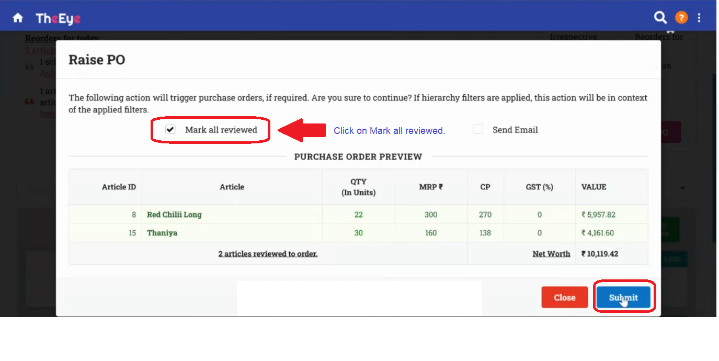Open the orange help icon
The height and width of the screenshot is (361, 719).
(681, 18)
